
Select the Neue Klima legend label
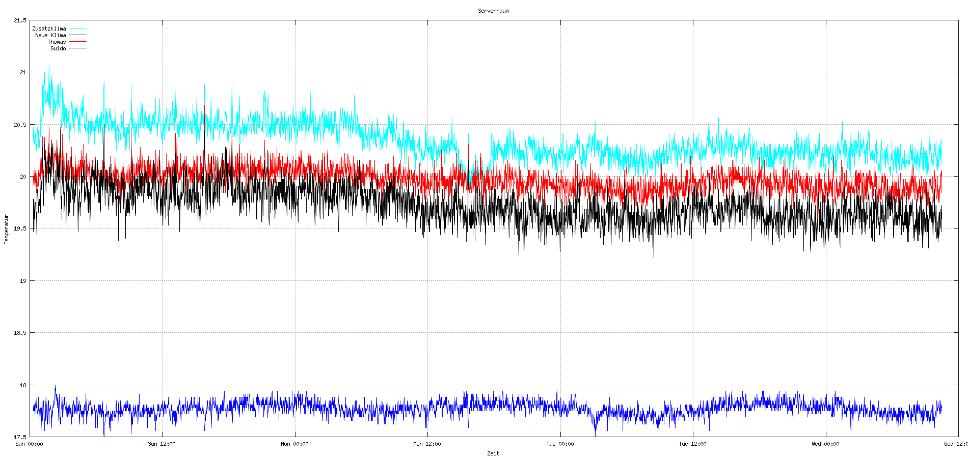click(x=50, y=35)
